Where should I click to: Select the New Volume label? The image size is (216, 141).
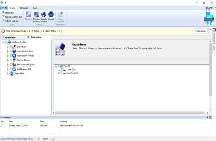click(72, 73)
